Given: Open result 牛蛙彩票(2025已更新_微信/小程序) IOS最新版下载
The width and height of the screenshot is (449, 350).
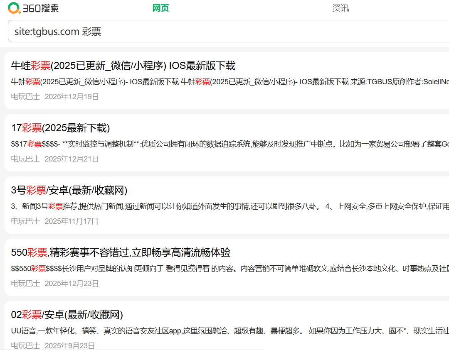Looking at the screenshot, I should 123,66.
